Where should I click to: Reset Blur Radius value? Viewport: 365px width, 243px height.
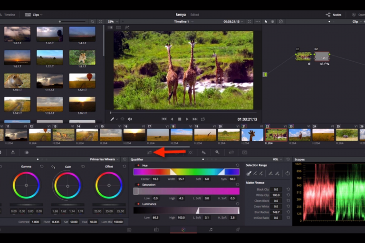coord(288,212)
